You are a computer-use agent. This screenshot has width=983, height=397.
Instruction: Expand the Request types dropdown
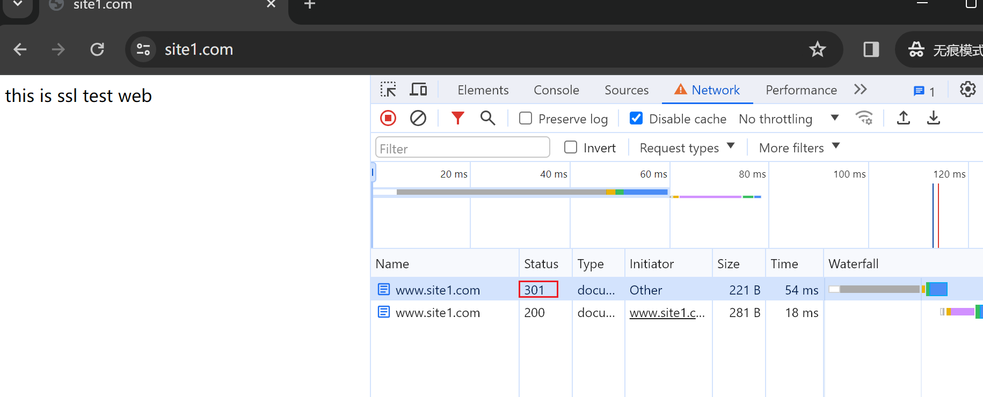point(687,148)
